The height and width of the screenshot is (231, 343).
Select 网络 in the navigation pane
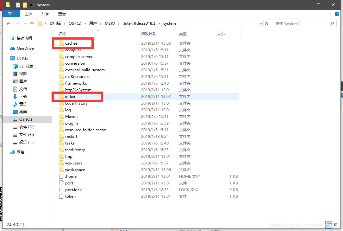(20, 152)
